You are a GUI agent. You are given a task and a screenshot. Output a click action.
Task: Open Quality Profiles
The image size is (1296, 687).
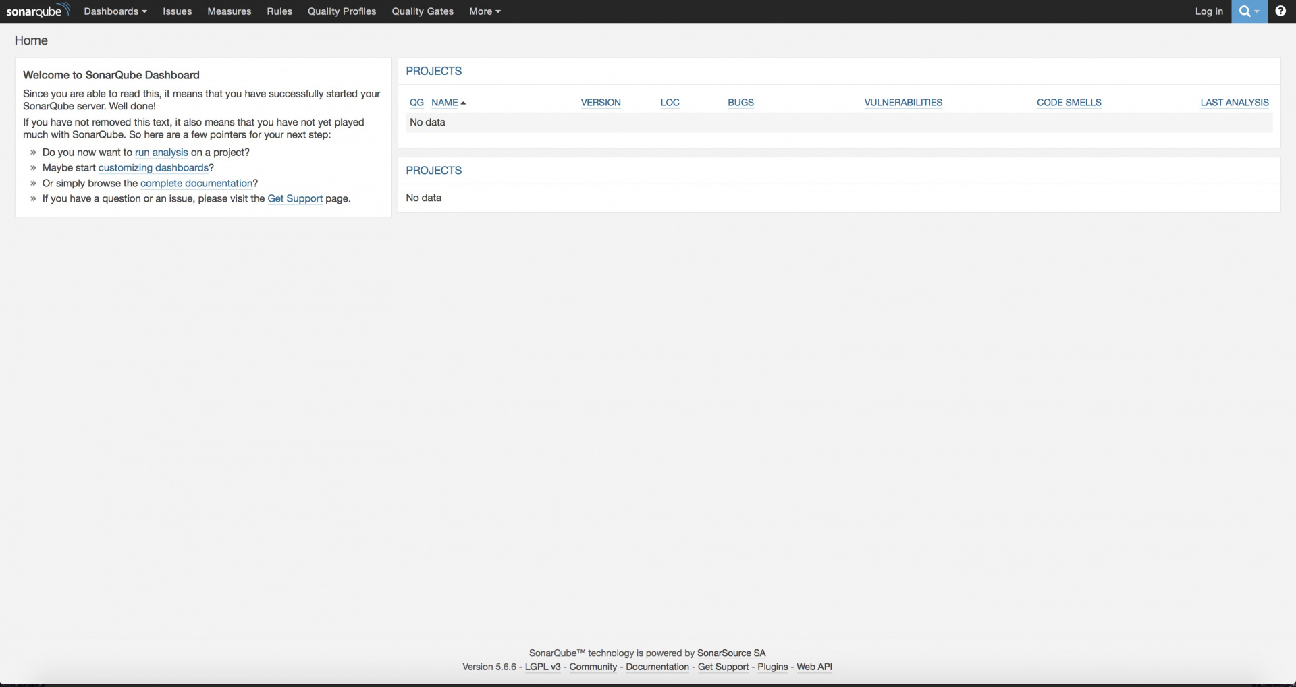click(342, 11)
